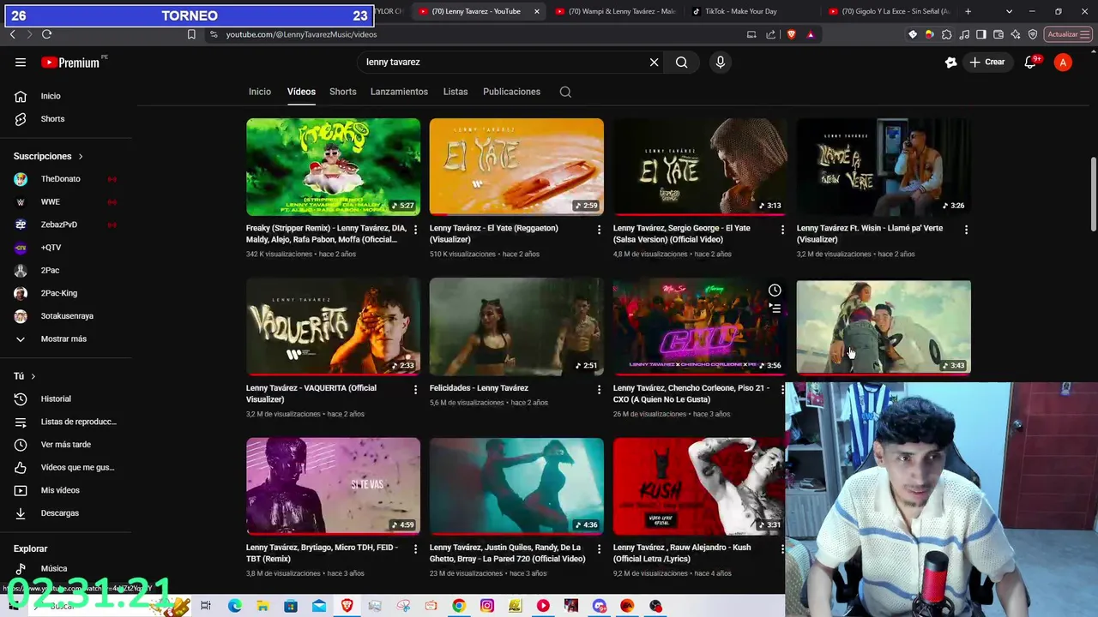Add CXO video to queue icon

click(x=775, y=308)
